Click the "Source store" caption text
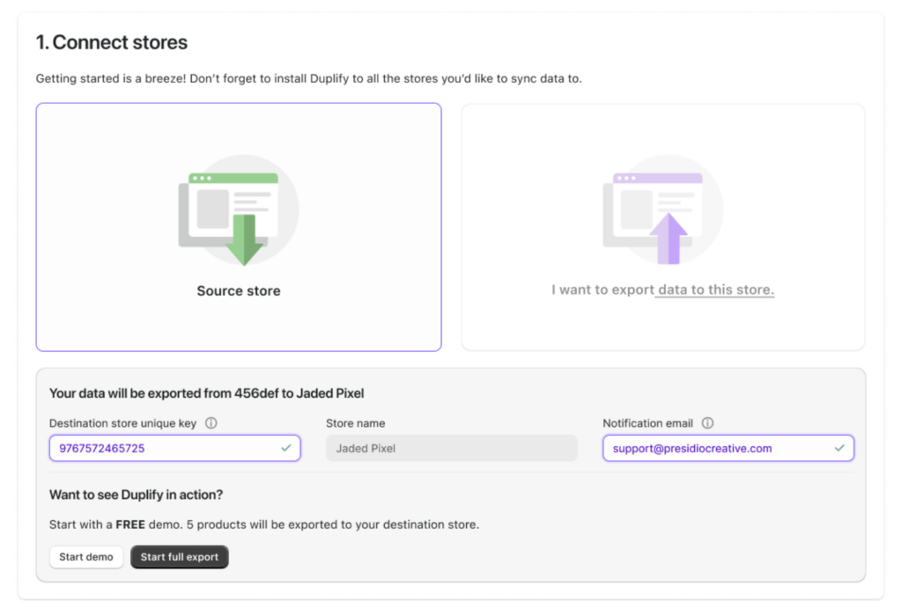 pyautogui.click(x=238, y=290)
